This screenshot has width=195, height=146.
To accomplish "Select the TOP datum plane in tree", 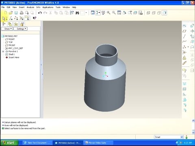I will pyautogui.click(x=11, y=42).
